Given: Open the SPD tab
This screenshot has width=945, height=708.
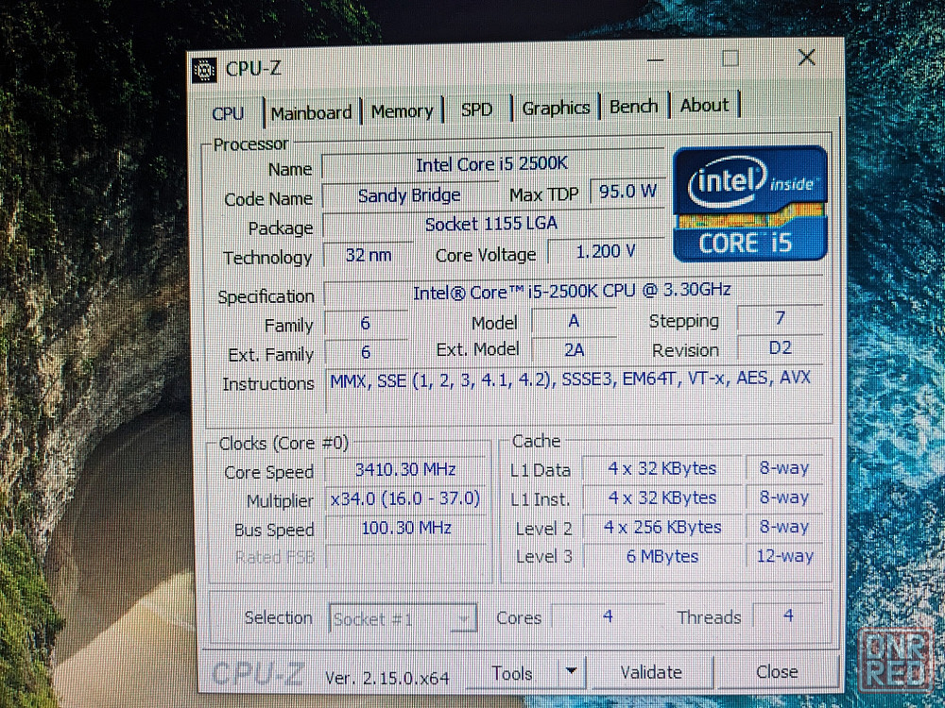Looking at the screenshot, I should tap(476, 110).
